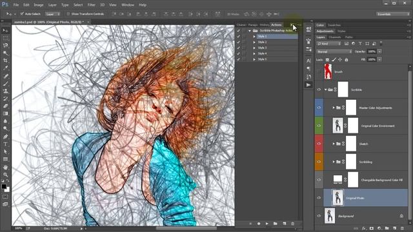Select the Hand tool
The width and height of the screenshot is (413, 232).
click(x=5, y=168)
